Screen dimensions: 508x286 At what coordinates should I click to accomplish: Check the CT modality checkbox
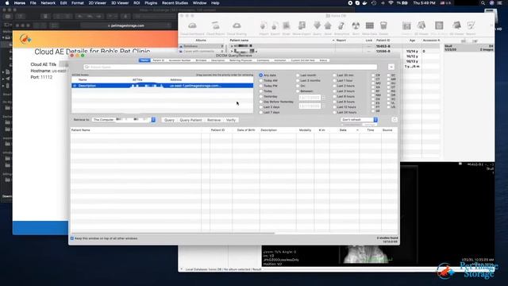tap(373, 79)
